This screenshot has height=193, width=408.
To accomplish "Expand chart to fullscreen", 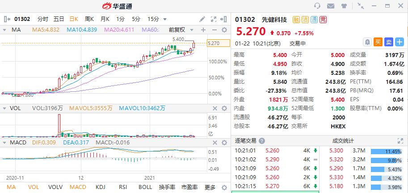I will pos(213,19).
